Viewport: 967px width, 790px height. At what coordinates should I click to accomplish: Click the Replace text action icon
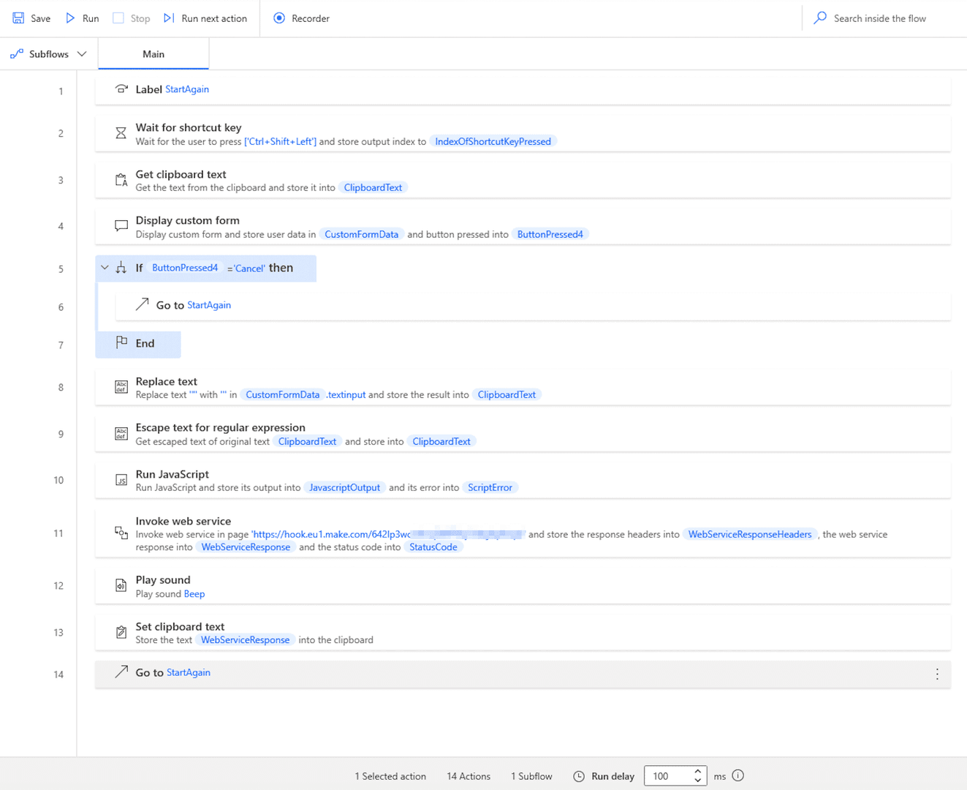pyautogui.click(x=121, y=387)
